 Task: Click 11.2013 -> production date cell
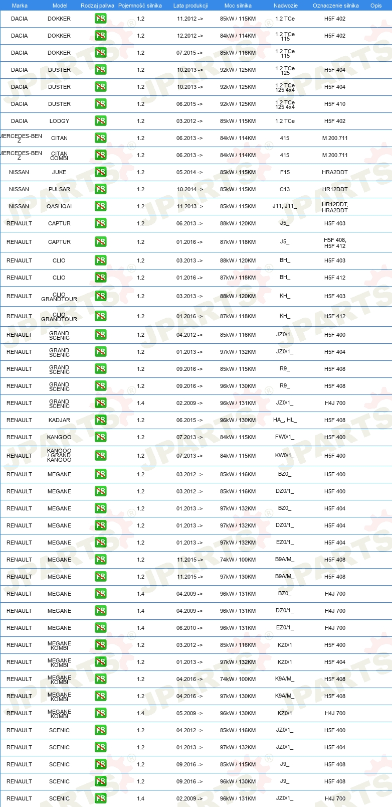(x=190, y=207)
